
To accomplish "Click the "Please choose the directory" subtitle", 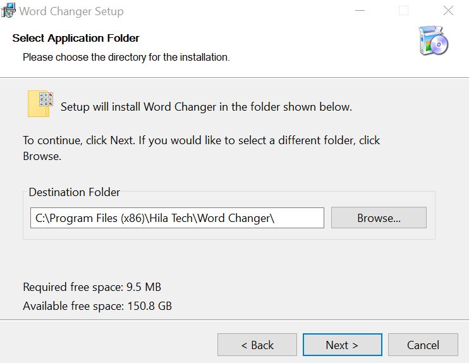I will (x=126, y=57).
